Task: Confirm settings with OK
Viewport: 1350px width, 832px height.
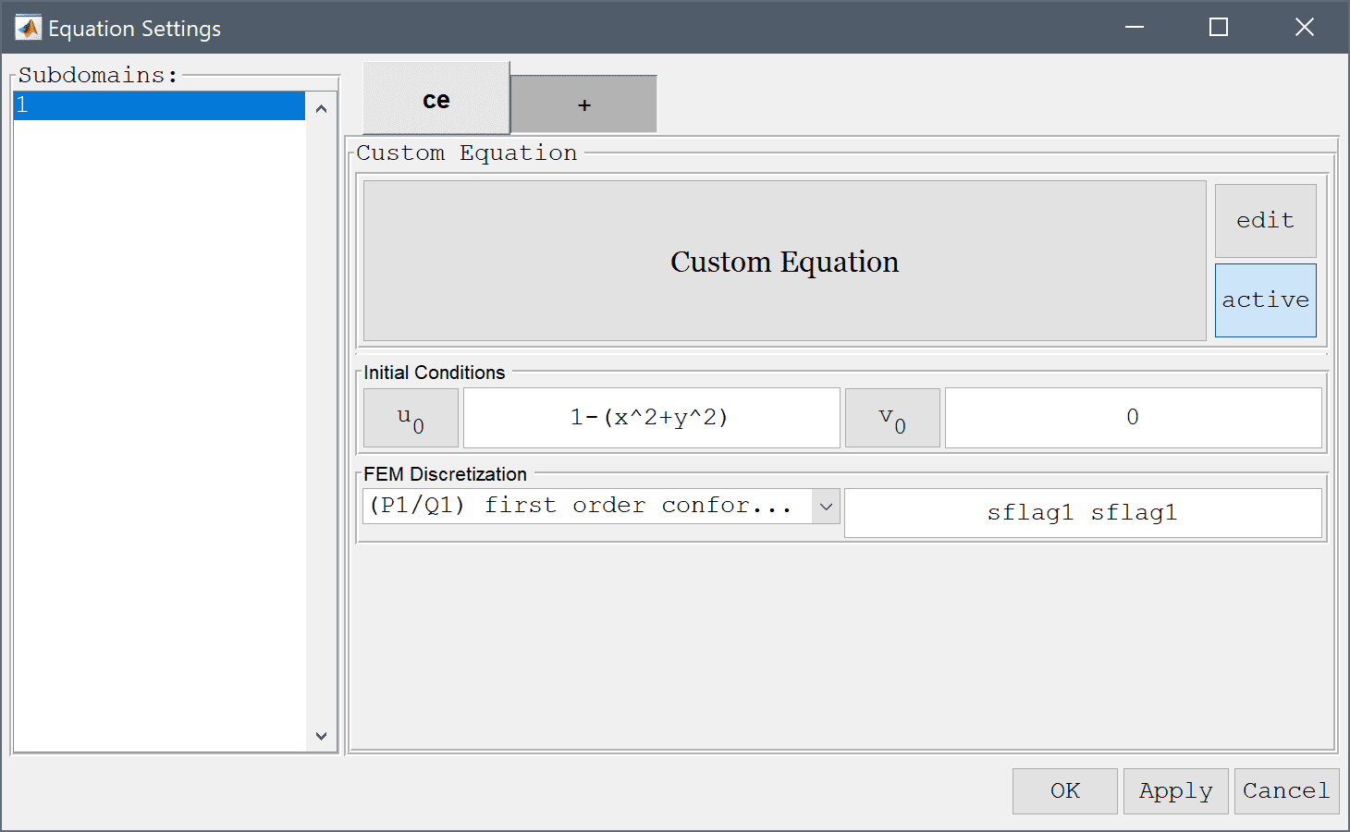Action: 1064,791
